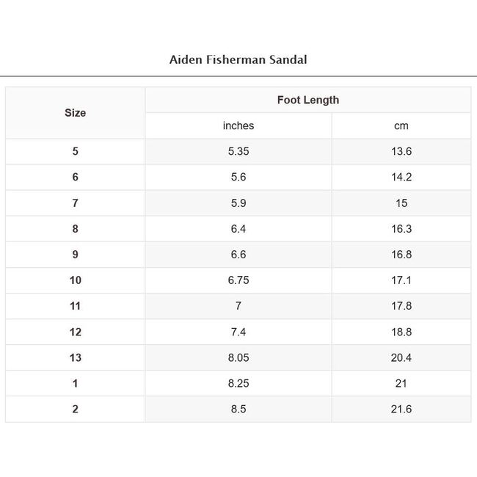Click the Foot Length header
The height and width of the screenshot is (477, 477).
click(x=307, y=100)
